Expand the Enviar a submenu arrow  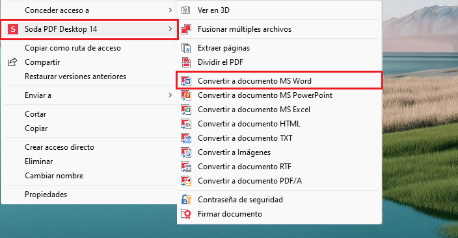[x=170, y=95]
